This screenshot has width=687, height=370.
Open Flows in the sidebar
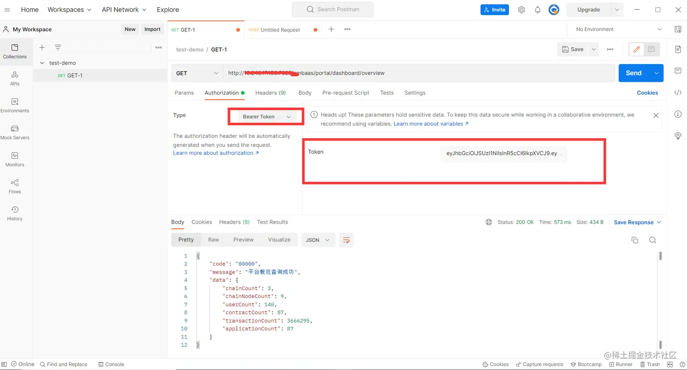pos(15,186)
